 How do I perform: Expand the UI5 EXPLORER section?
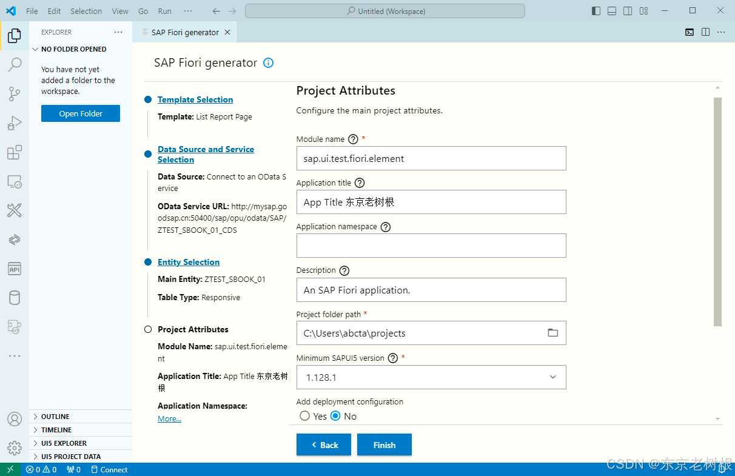[81, 443]
